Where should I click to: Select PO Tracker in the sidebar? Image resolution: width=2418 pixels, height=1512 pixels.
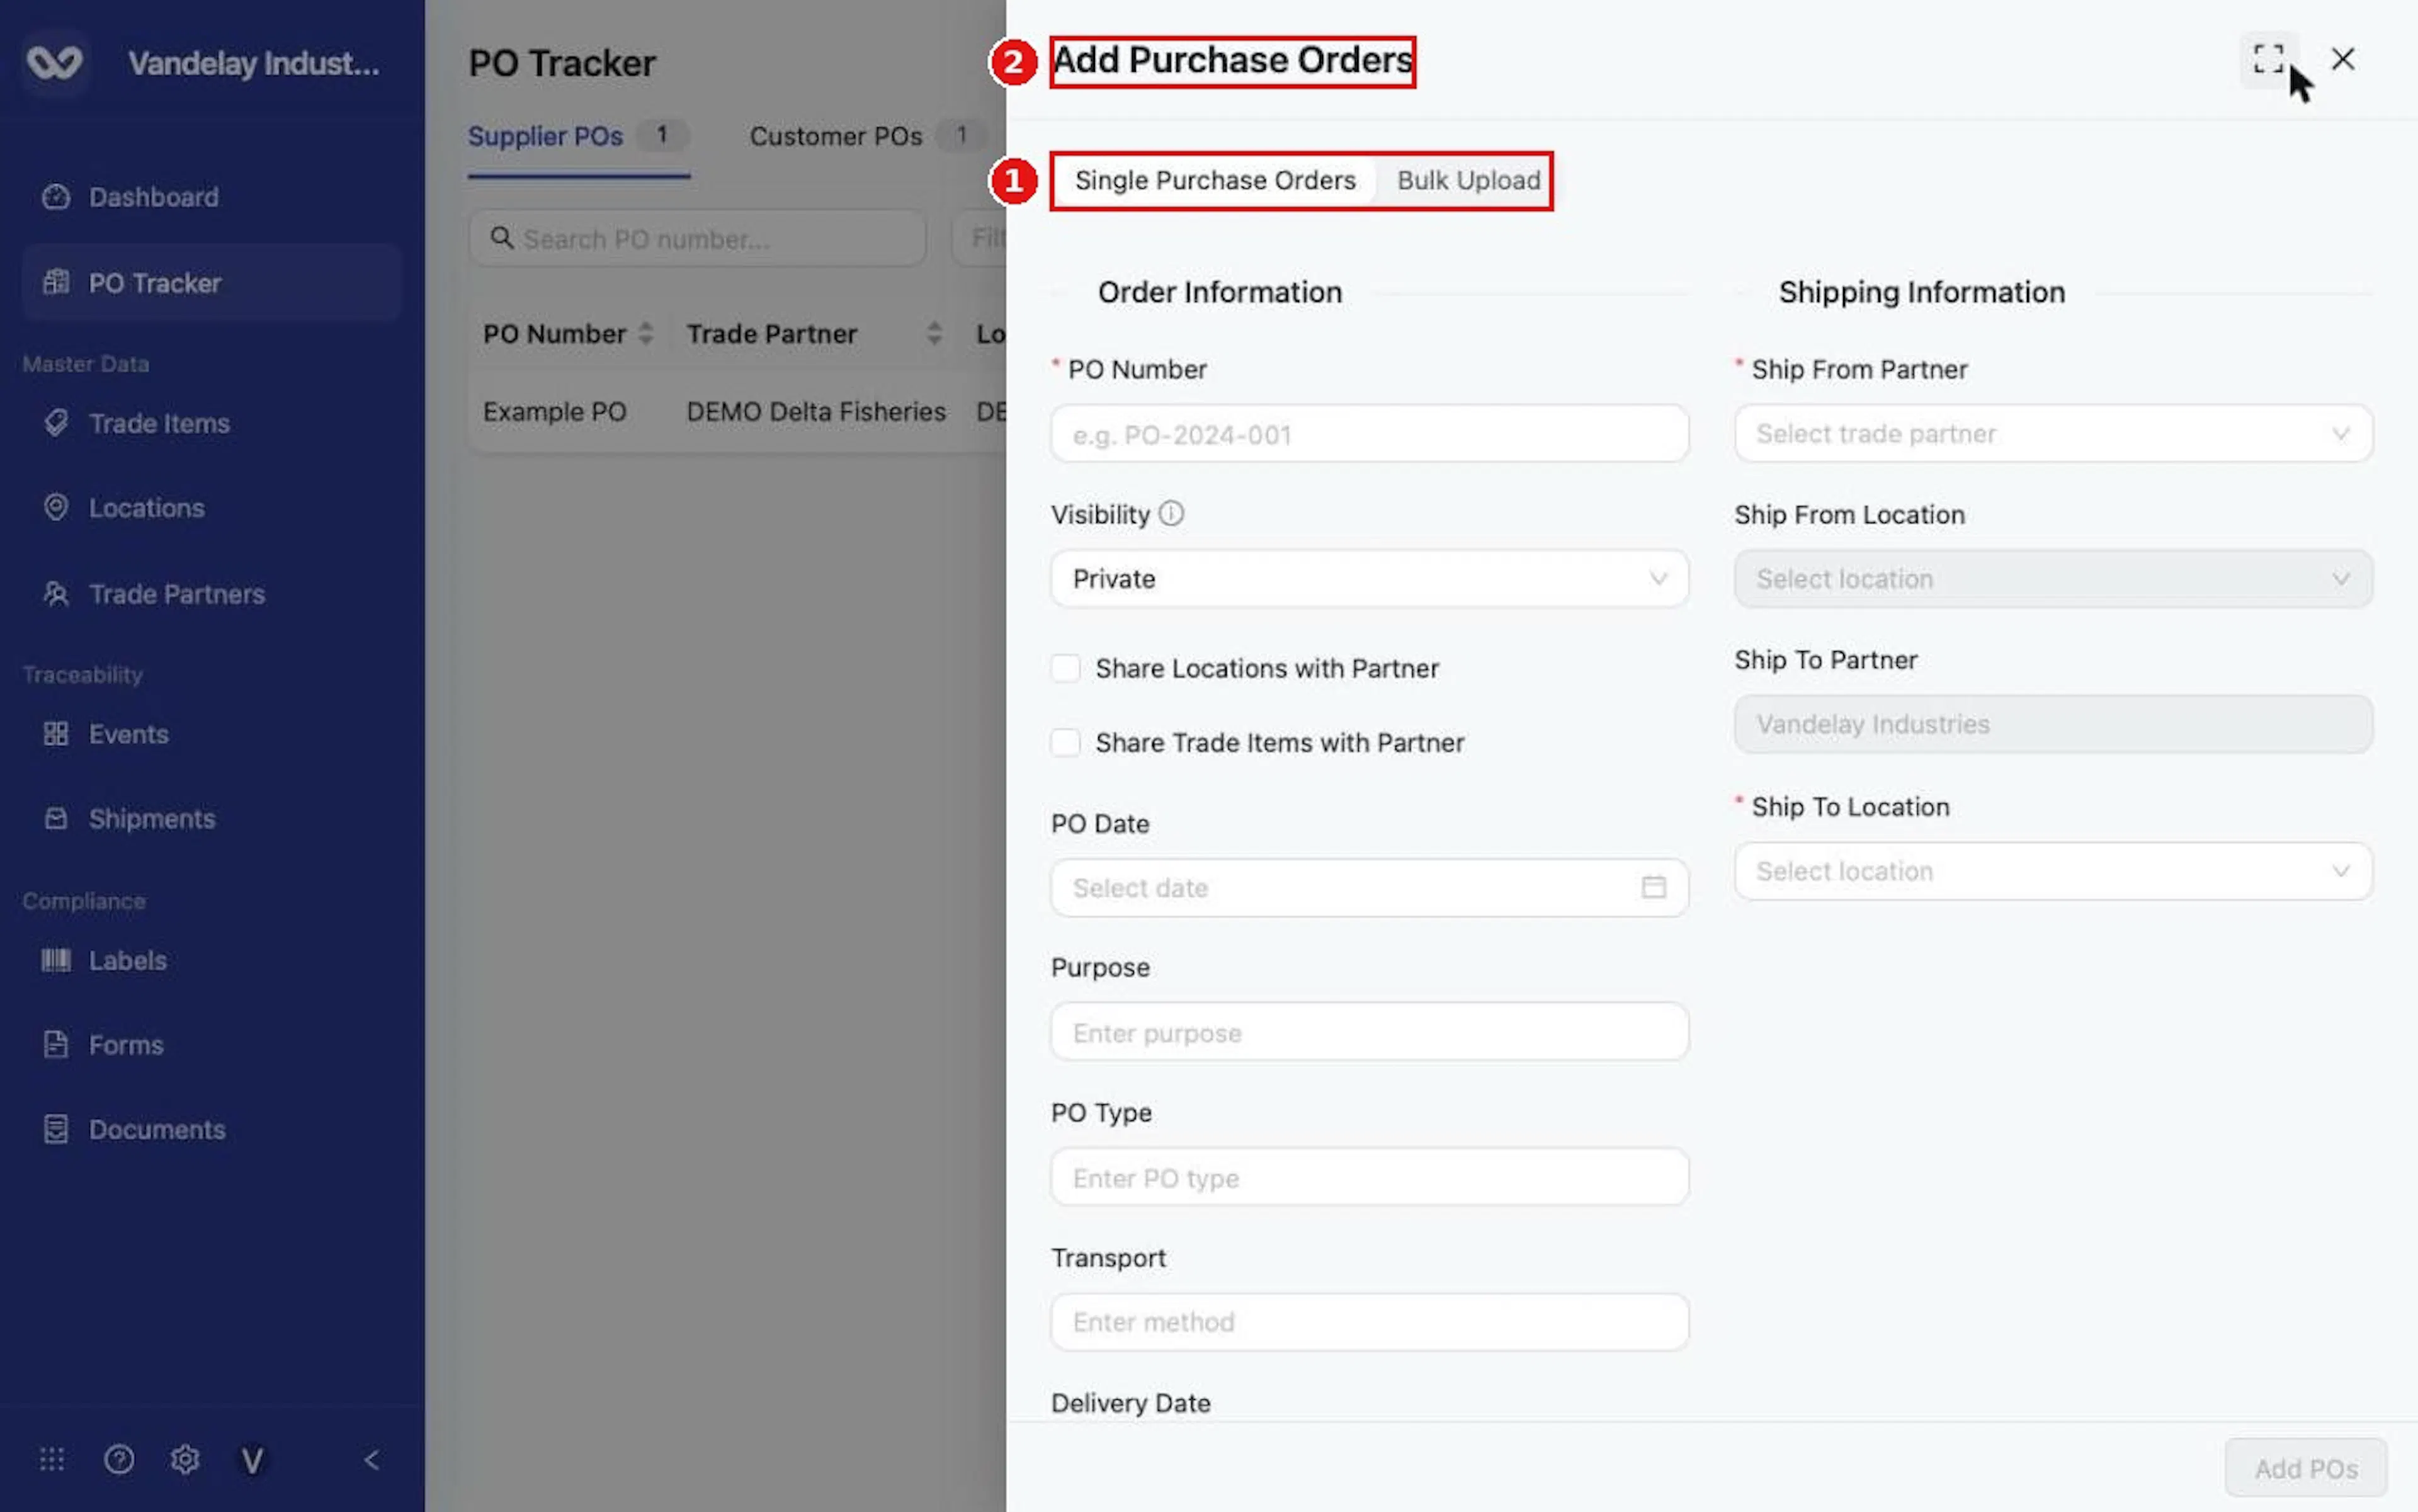tap(211, 283)
